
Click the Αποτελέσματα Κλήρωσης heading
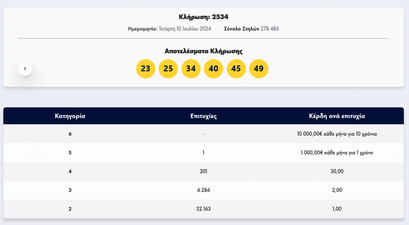click(204, 51)
